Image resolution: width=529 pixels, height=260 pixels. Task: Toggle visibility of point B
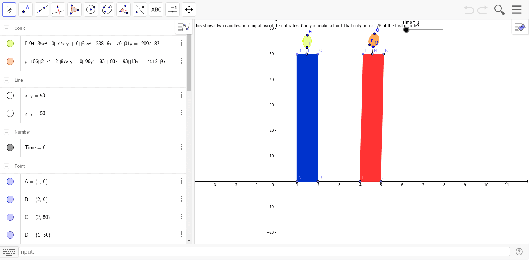coord(10,199)
